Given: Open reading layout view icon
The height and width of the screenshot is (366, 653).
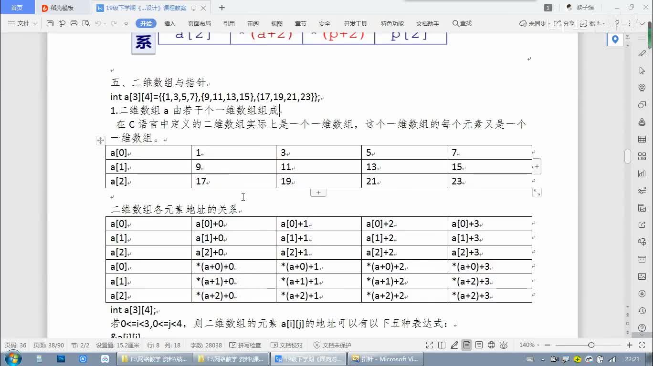Looking at the screenshot, I should click(442, 345).
